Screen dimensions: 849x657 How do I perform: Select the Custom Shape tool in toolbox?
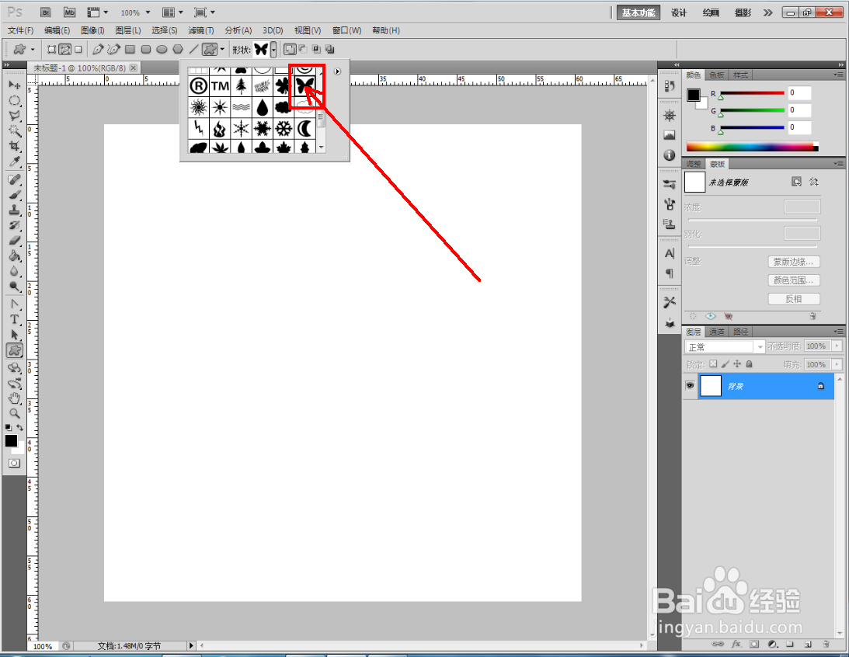tap(15, 351)
